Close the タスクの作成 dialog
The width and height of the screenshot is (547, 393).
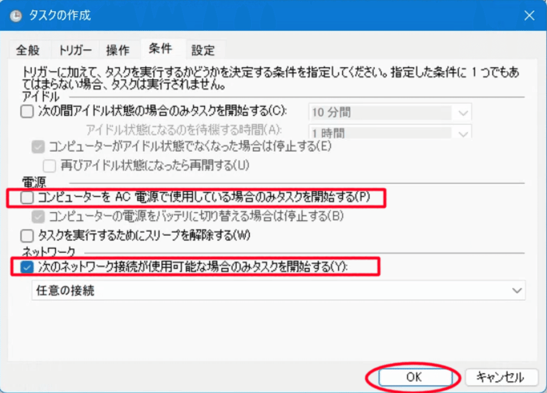[529, 15]
